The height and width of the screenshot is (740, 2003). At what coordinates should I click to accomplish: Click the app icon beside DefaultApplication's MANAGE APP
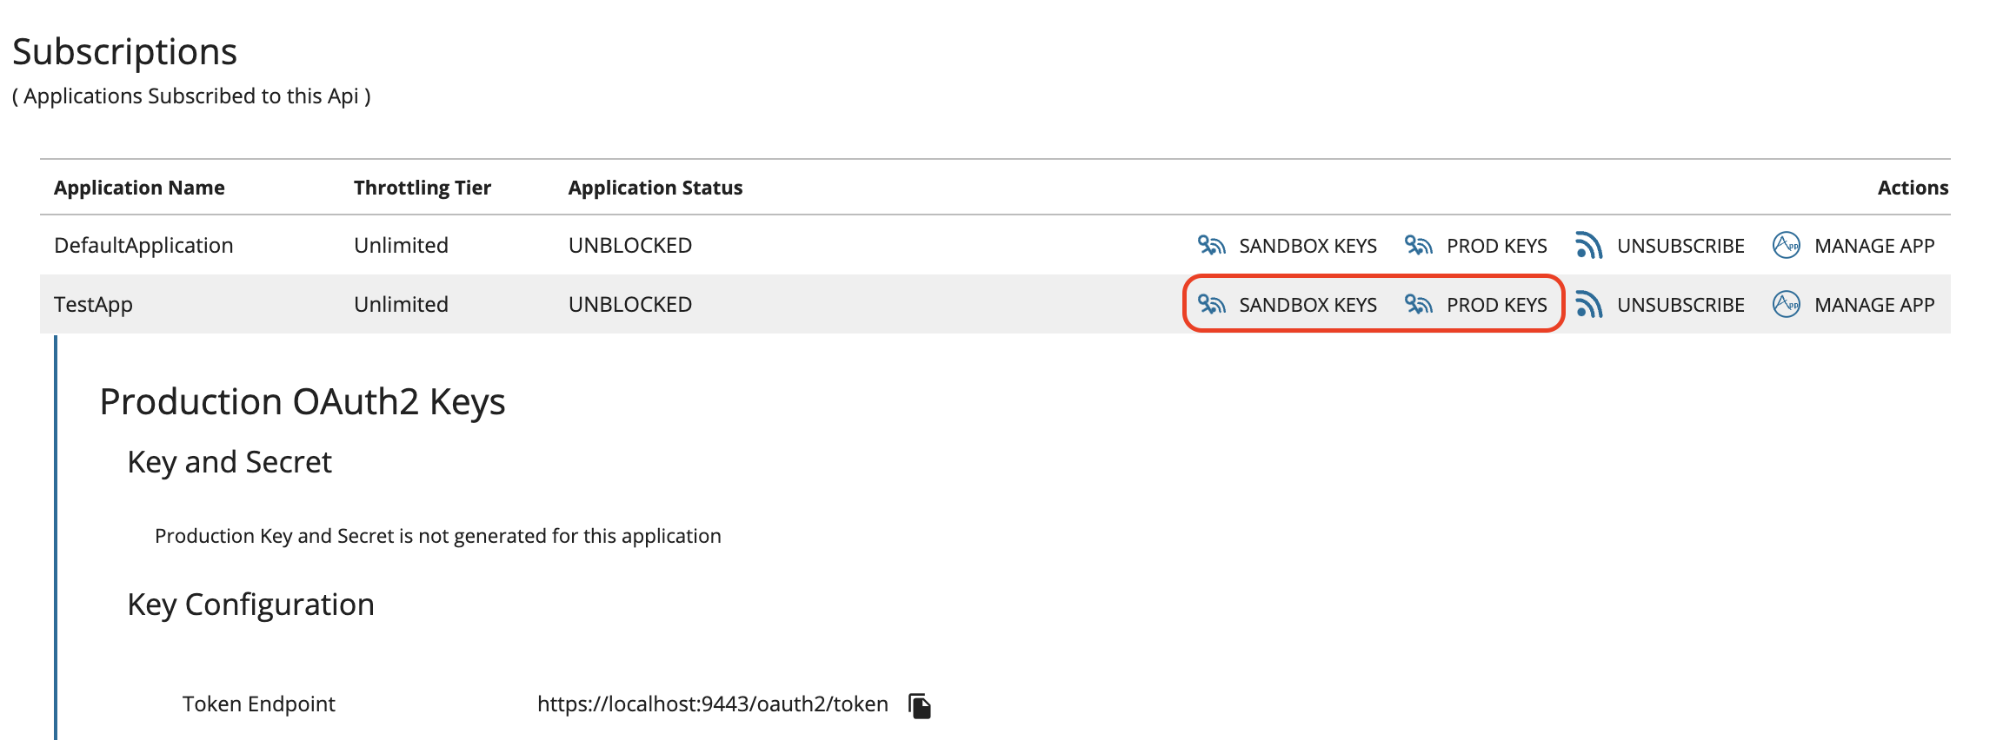click(x=1786, y=246)
